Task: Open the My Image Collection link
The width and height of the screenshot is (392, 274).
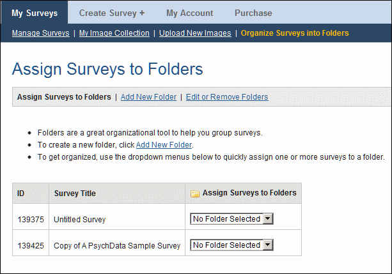Action: point(114,33)
